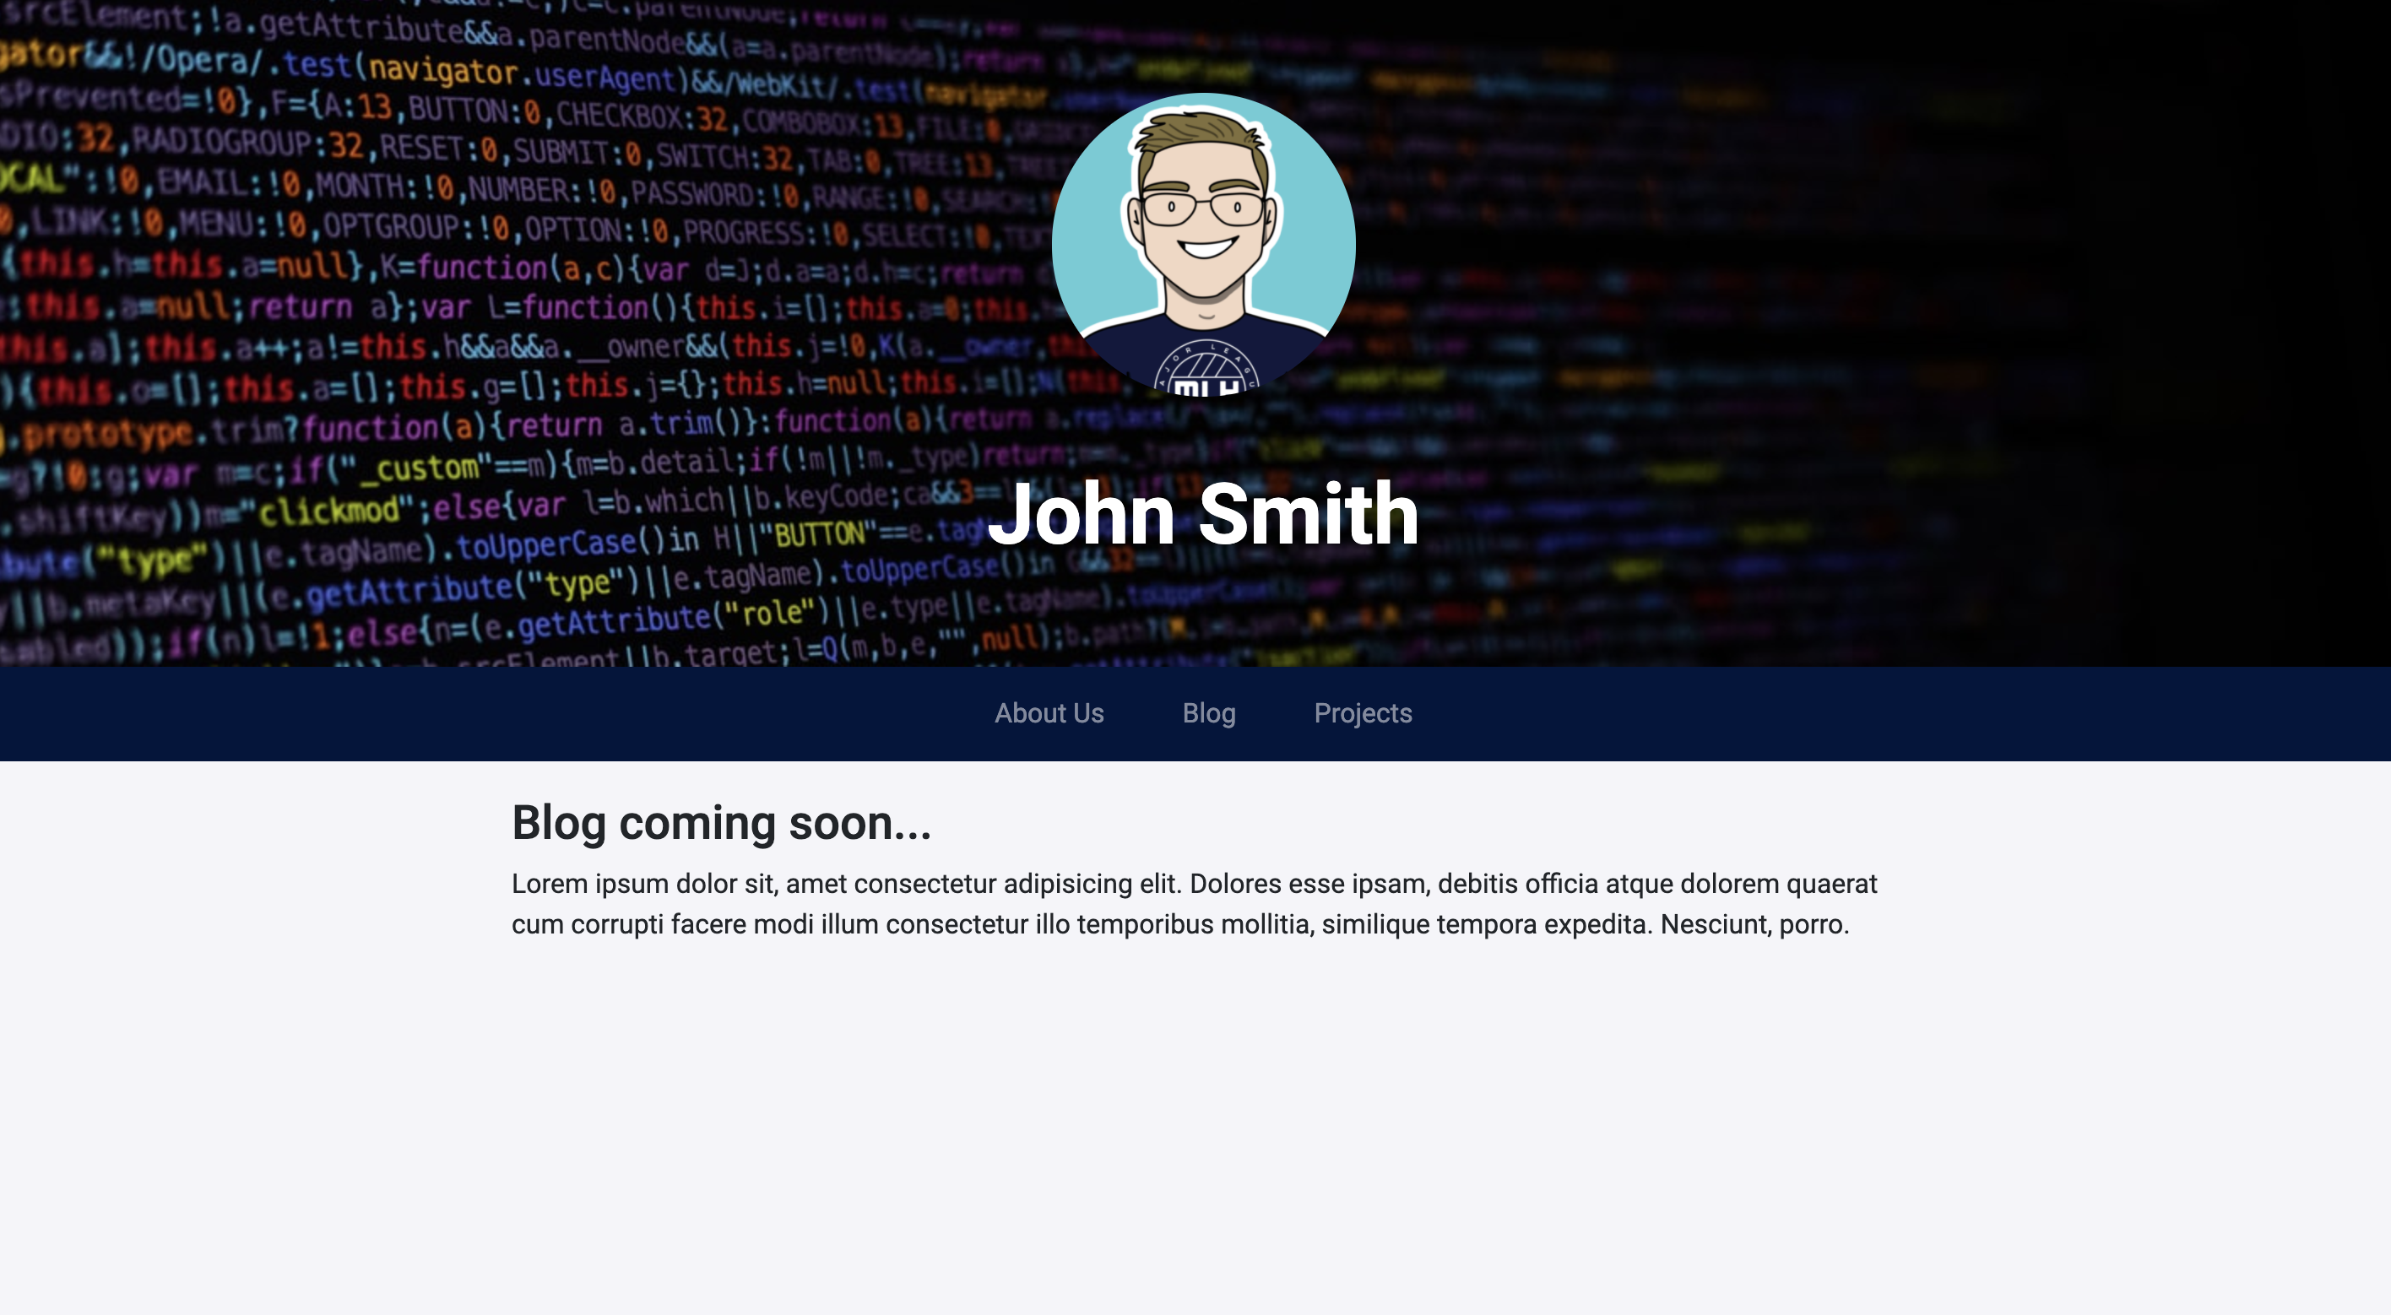This screenshot has height=1315, width=2391.
Task: Click John Smith's circular profile avatar
Action: click(1203, 243)
